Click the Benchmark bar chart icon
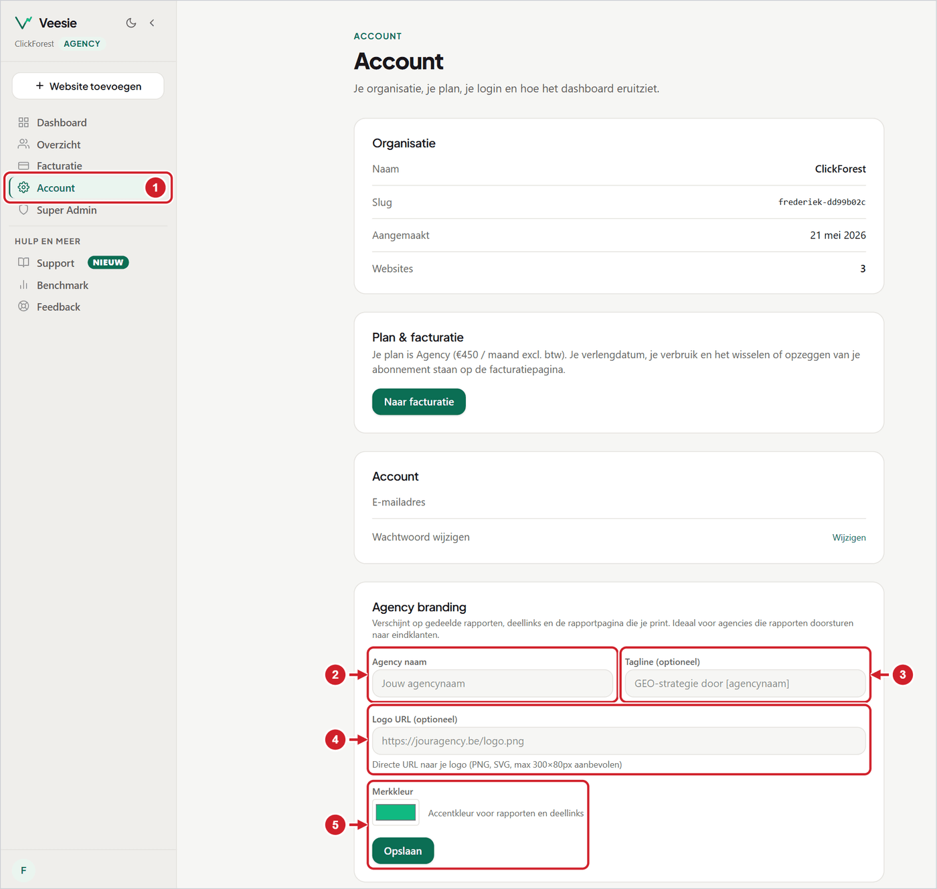Screen dimensions: 937x889 coord(23,285)
